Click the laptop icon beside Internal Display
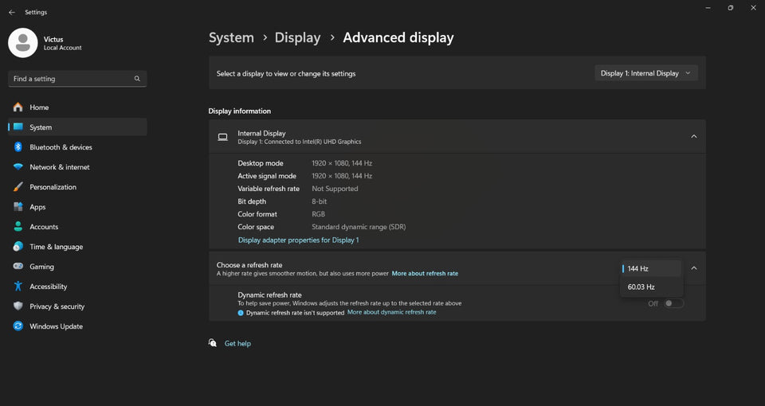Screen dimensions: 765x406 click(222, 137)
